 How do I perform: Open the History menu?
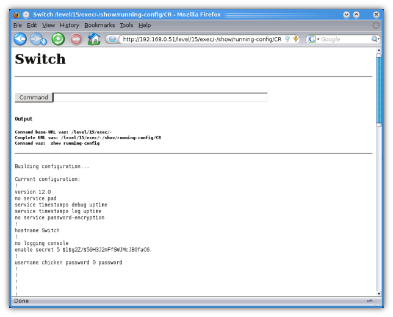[70, 25]
